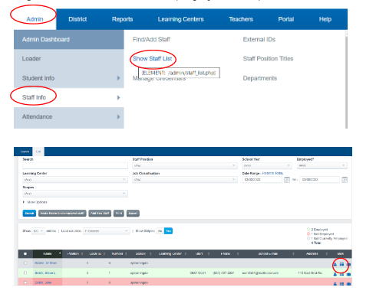Open calendar picker for the end date

tap(345, 180)
